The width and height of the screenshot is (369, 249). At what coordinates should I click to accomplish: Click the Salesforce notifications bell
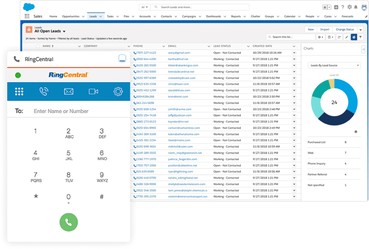(356, 7)
